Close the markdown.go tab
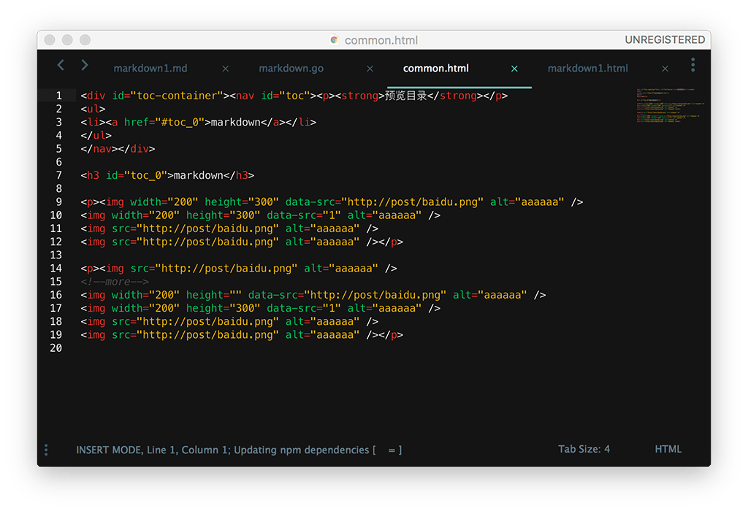 pyautogui.click(x=370, y=69)
